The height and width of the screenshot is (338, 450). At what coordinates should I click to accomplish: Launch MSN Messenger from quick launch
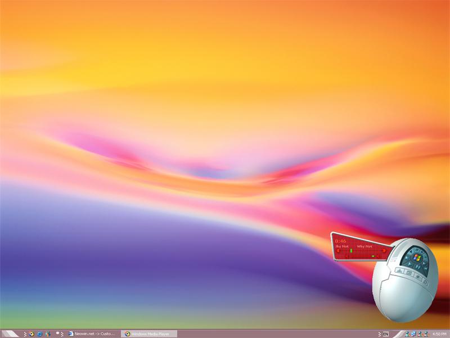pyautogui.click(x=48, y=334)
